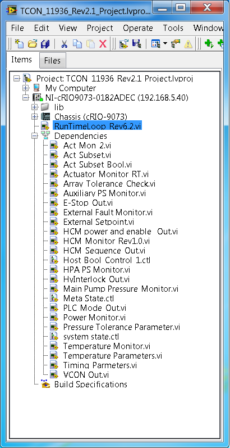Click the cRIO target icon with green dot
Screen dimensions: 230x448
pyautogui.click(x=38, y=97)
